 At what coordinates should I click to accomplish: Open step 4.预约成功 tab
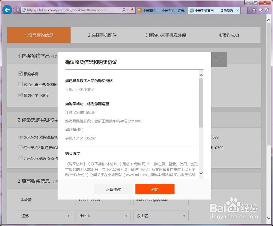tap(229, 35)
